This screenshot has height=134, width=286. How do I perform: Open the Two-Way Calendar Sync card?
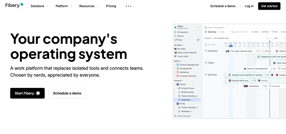[x=248, y=51]
